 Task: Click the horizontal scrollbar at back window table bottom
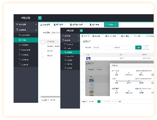(x=51, y=97)
